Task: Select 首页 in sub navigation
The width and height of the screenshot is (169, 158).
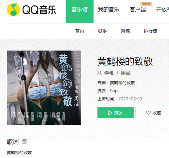Action: [x=80, y=31]
